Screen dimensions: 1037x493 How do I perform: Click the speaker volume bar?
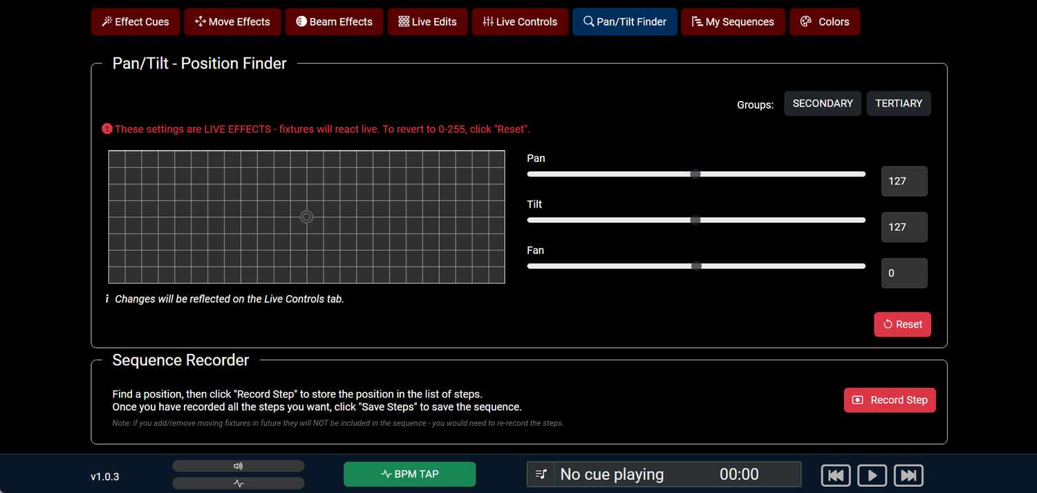tap(238, 466)
